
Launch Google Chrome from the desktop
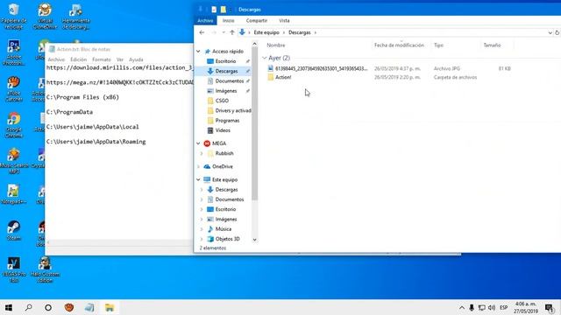tap(14, 125)
